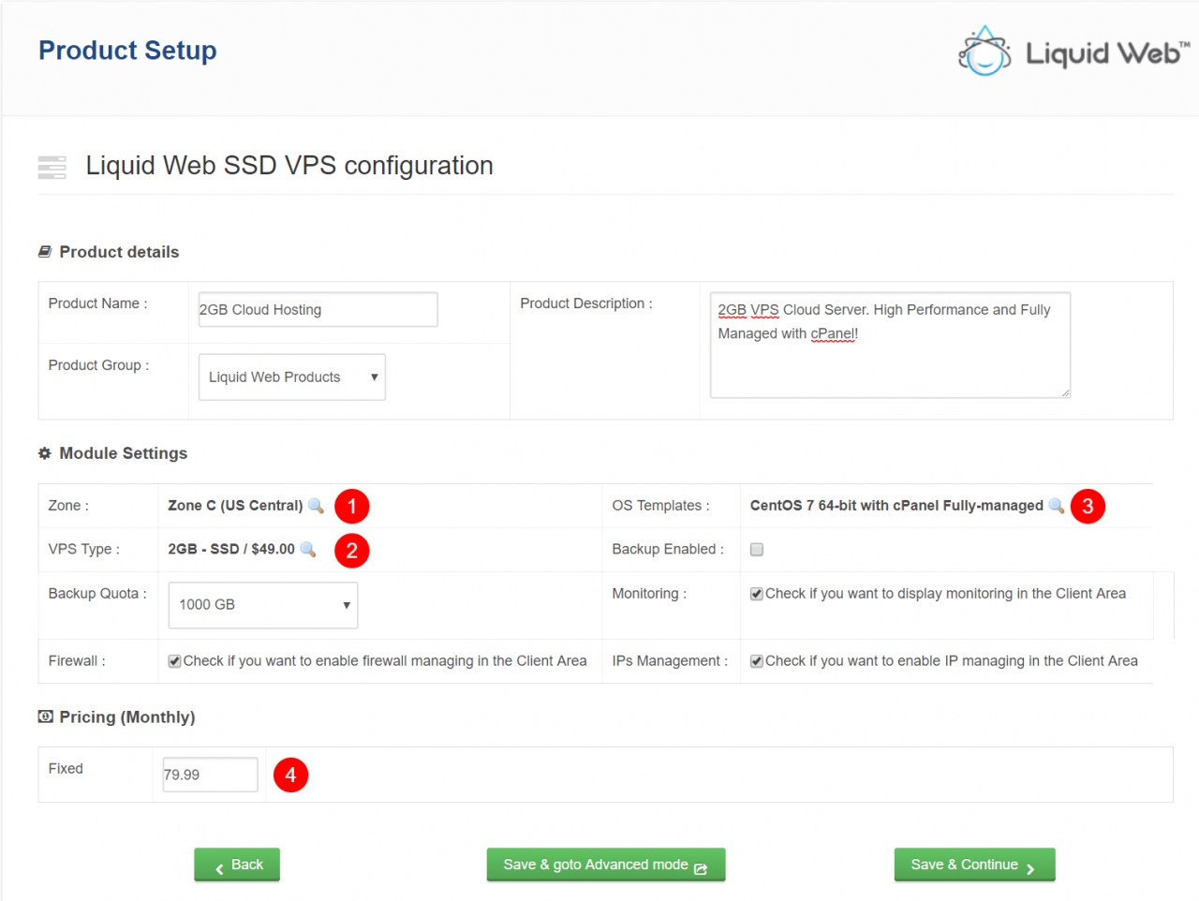
Task: Click the Liquid Web logo
Action: [1073, 52]
